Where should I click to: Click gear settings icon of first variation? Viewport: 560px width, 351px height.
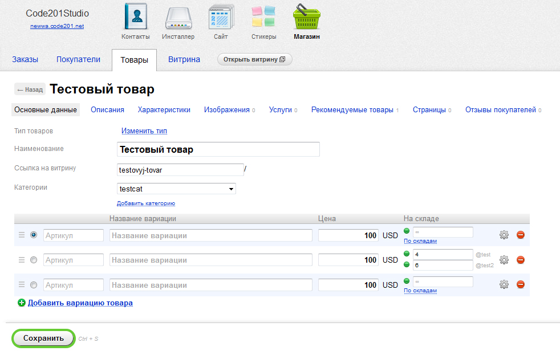click(x=504, y=235)
